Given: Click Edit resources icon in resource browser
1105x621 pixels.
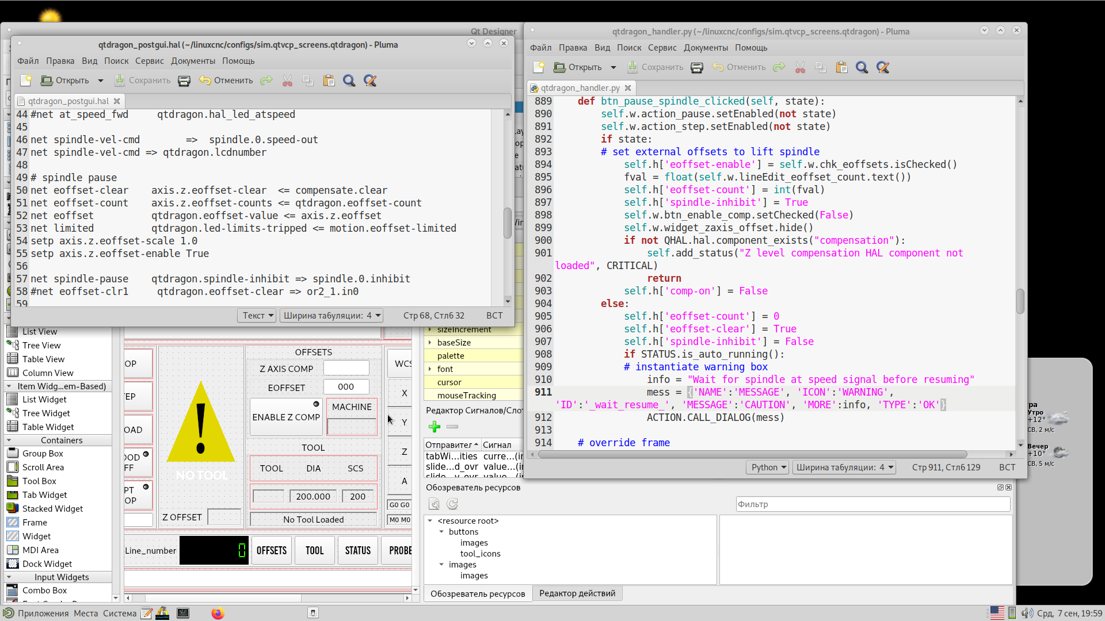Looking at the screenshot, I should pos(434,504).
